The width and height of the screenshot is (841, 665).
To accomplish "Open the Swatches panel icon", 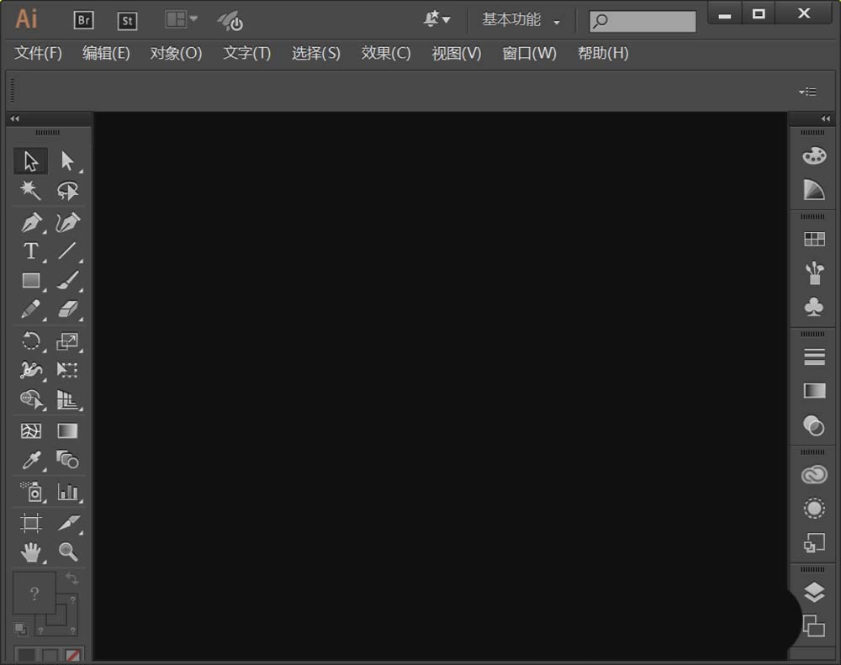I will click(x=813, y=238).
